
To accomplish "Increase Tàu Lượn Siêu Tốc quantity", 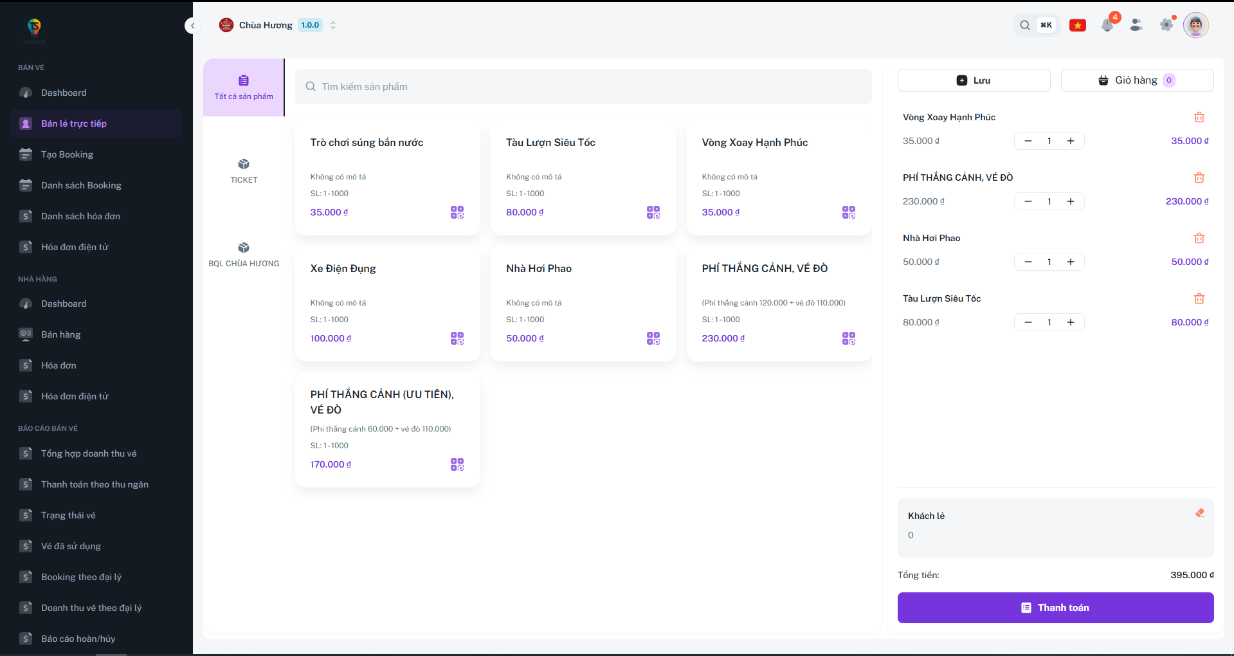I will [1070, 322].
